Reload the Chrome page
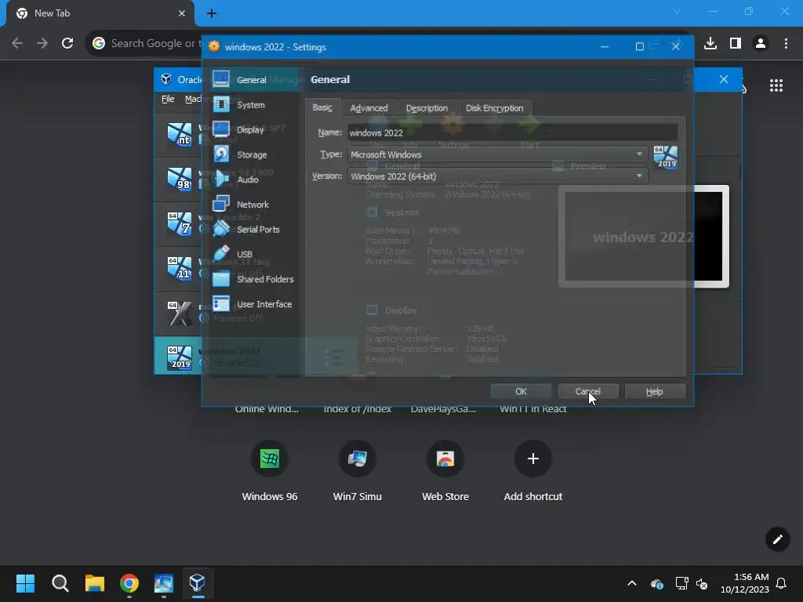803x602 pixels. 67,44
